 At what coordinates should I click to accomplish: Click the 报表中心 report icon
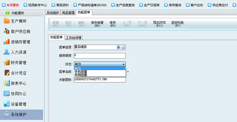click(x=6, y=83)
